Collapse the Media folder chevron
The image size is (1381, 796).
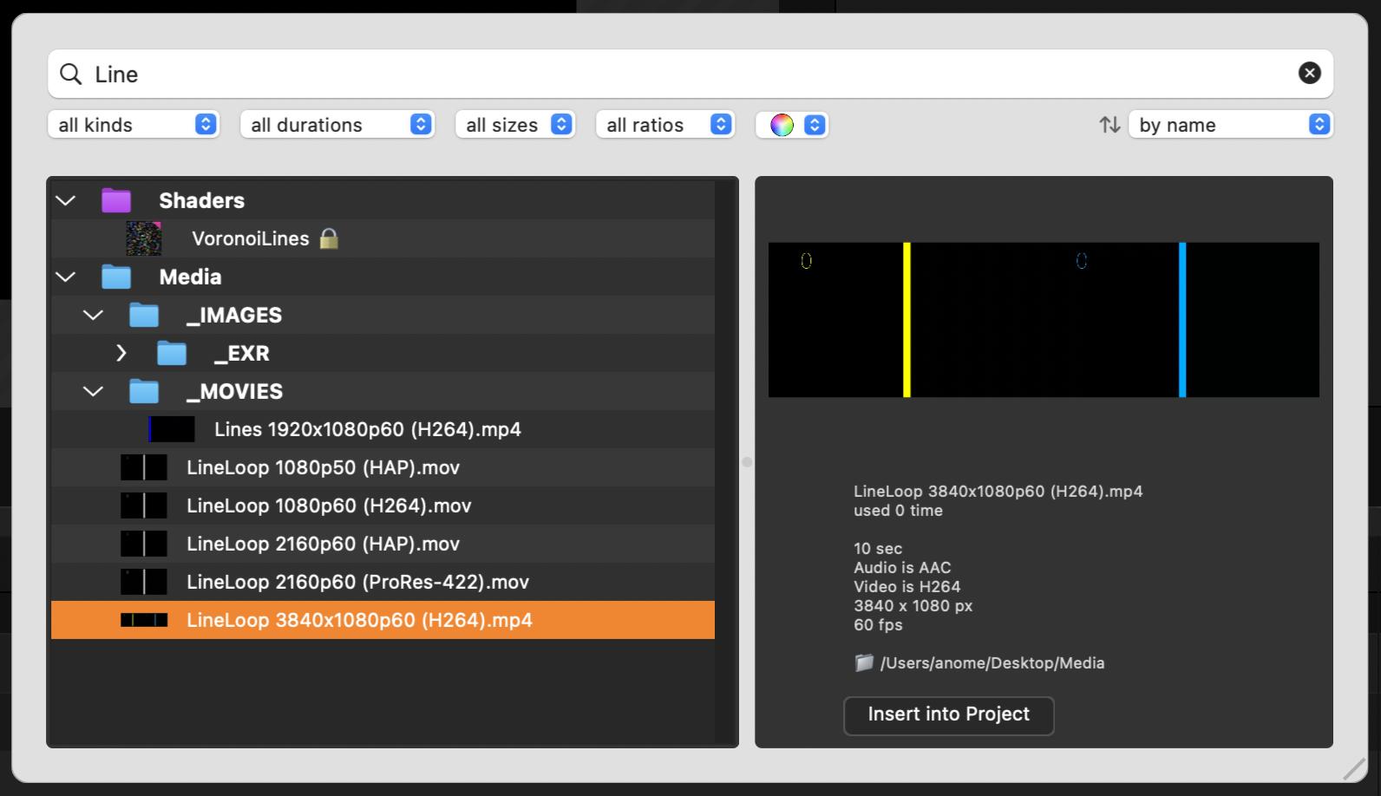66,277
